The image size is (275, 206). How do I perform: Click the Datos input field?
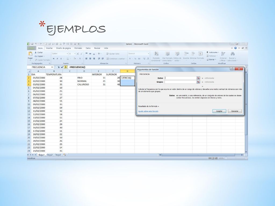pyautogui.click(x=180, y=78)
